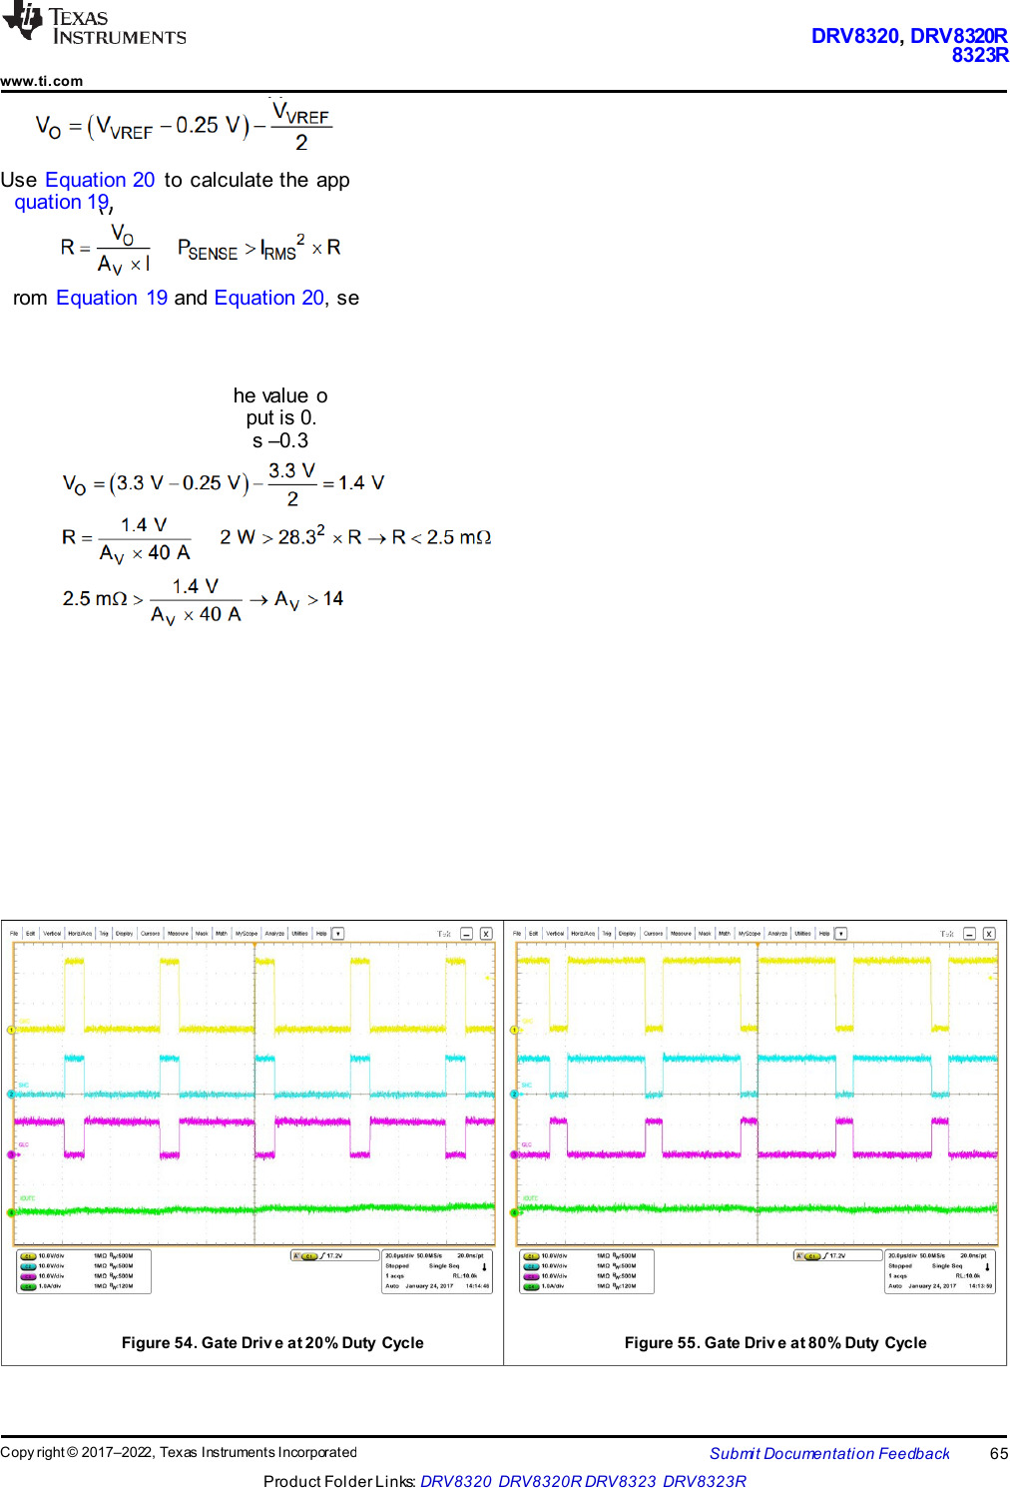Click green C4 channel badge in Figure 55 readout

pos(531,1286)
